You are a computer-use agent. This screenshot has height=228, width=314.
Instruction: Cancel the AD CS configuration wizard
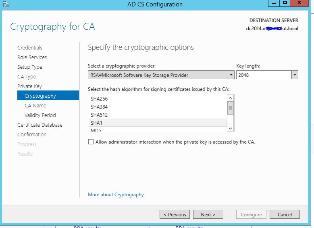[x=285, y=214]
